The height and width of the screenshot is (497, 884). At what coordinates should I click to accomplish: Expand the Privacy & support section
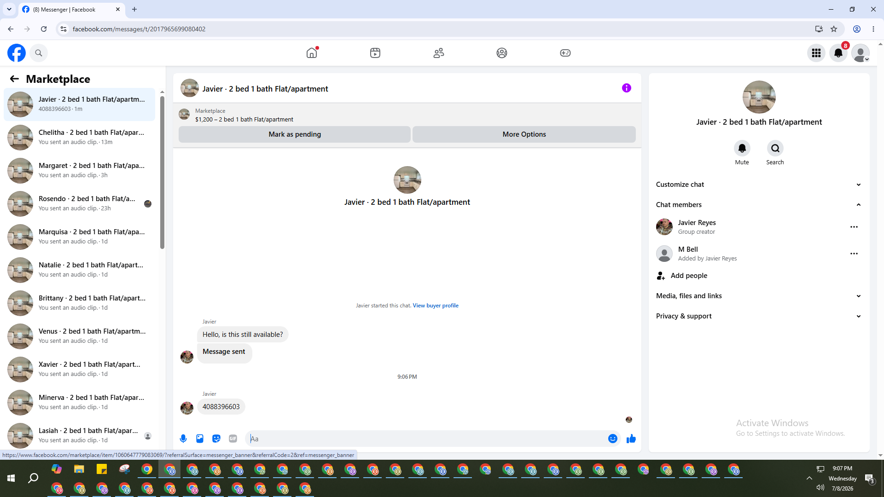click(x=759, y=316)
